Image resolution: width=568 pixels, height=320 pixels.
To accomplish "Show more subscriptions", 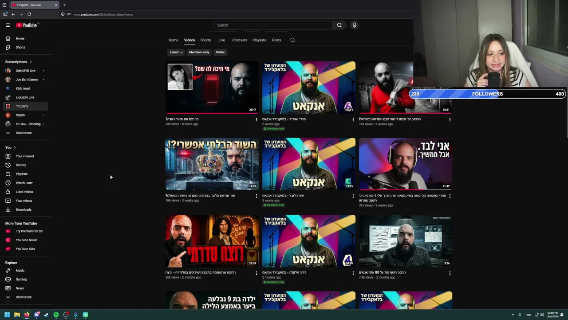I will (x=26, y=133).
